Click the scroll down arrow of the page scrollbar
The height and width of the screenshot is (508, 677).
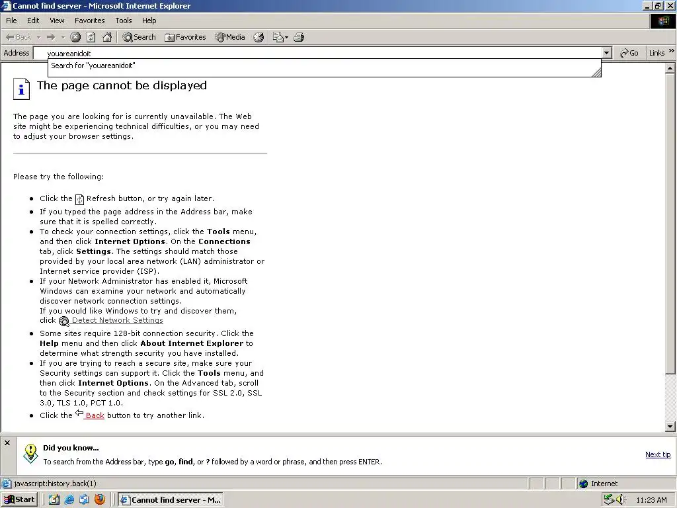pos(670,427)
